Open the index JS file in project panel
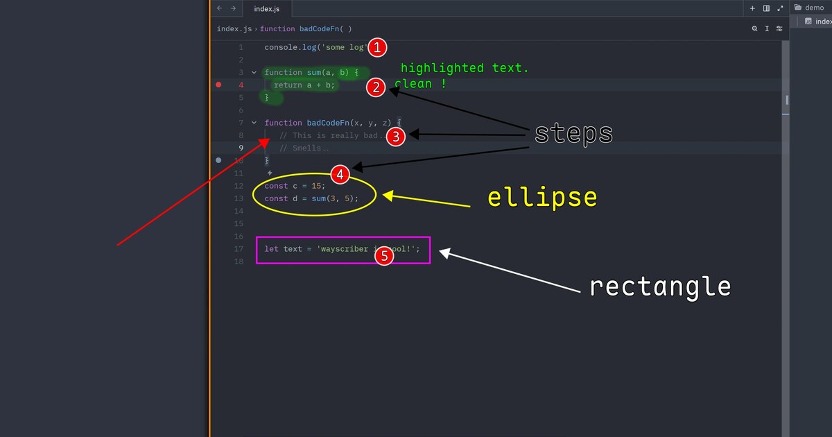 (x=819, y=22)
